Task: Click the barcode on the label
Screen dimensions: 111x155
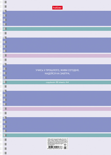Action: click(x=55, y=147)
